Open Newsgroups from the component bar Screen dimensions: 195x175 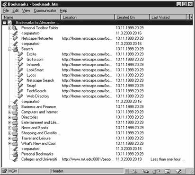[x=156, y=171]
